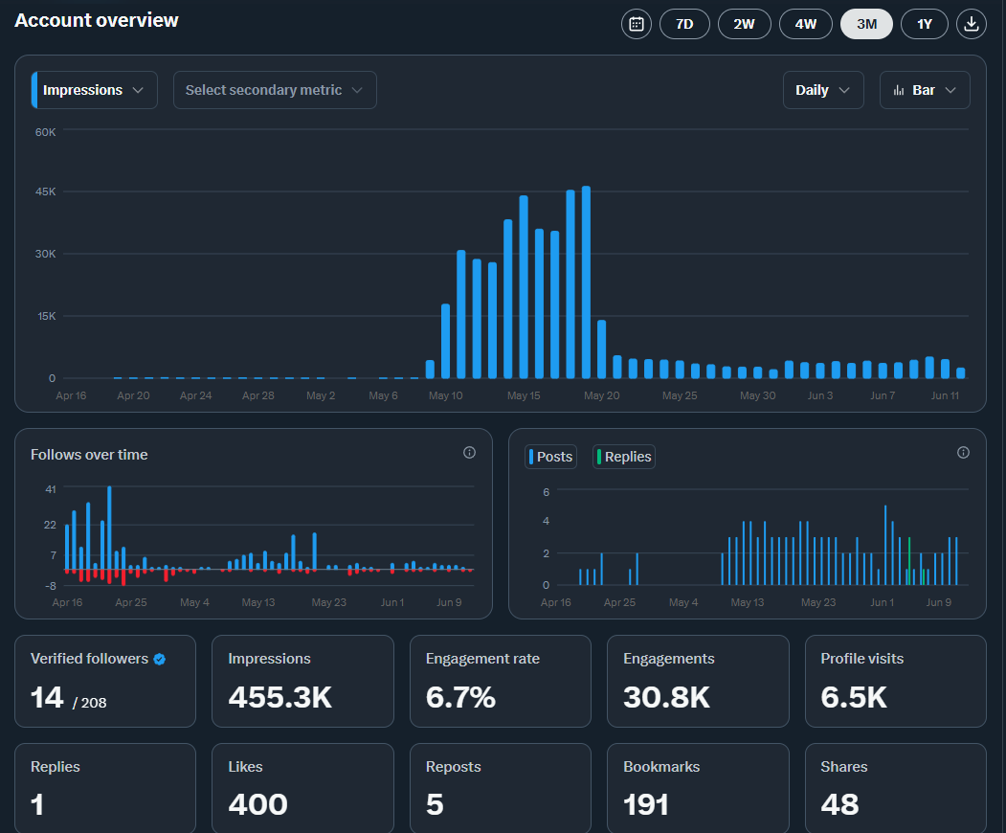Click the info icon on Posts and Replies chart
Image resolution: width=1006 pixels, height=833 pixels.
[x=963, y=453]
